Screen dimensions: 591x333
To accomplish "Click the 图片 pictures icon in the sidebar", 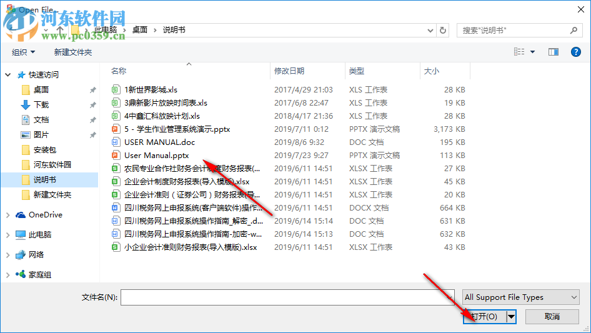I will tap(26, 135).
